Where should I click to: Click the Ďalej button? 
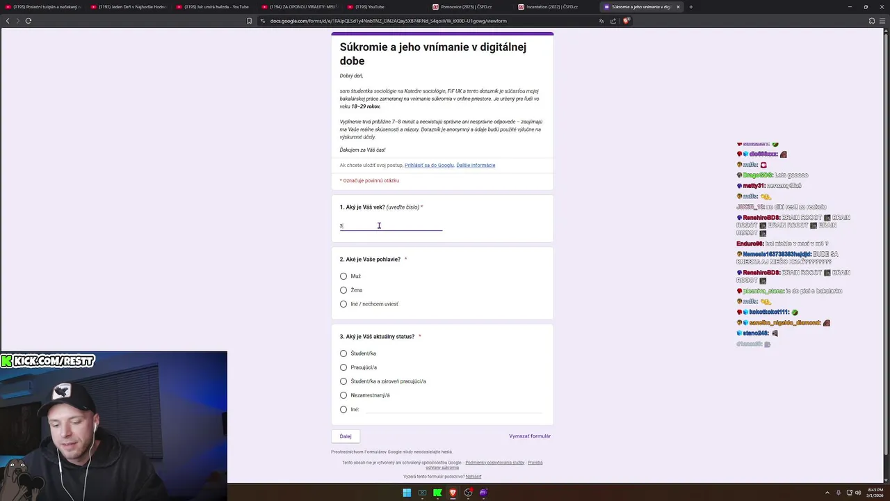(x=346, y=436)
